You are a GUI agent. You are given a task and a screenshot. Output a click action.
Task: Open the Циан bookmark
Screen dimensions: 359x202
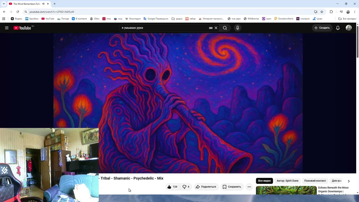pyautogui.click(x=317, y=19)
